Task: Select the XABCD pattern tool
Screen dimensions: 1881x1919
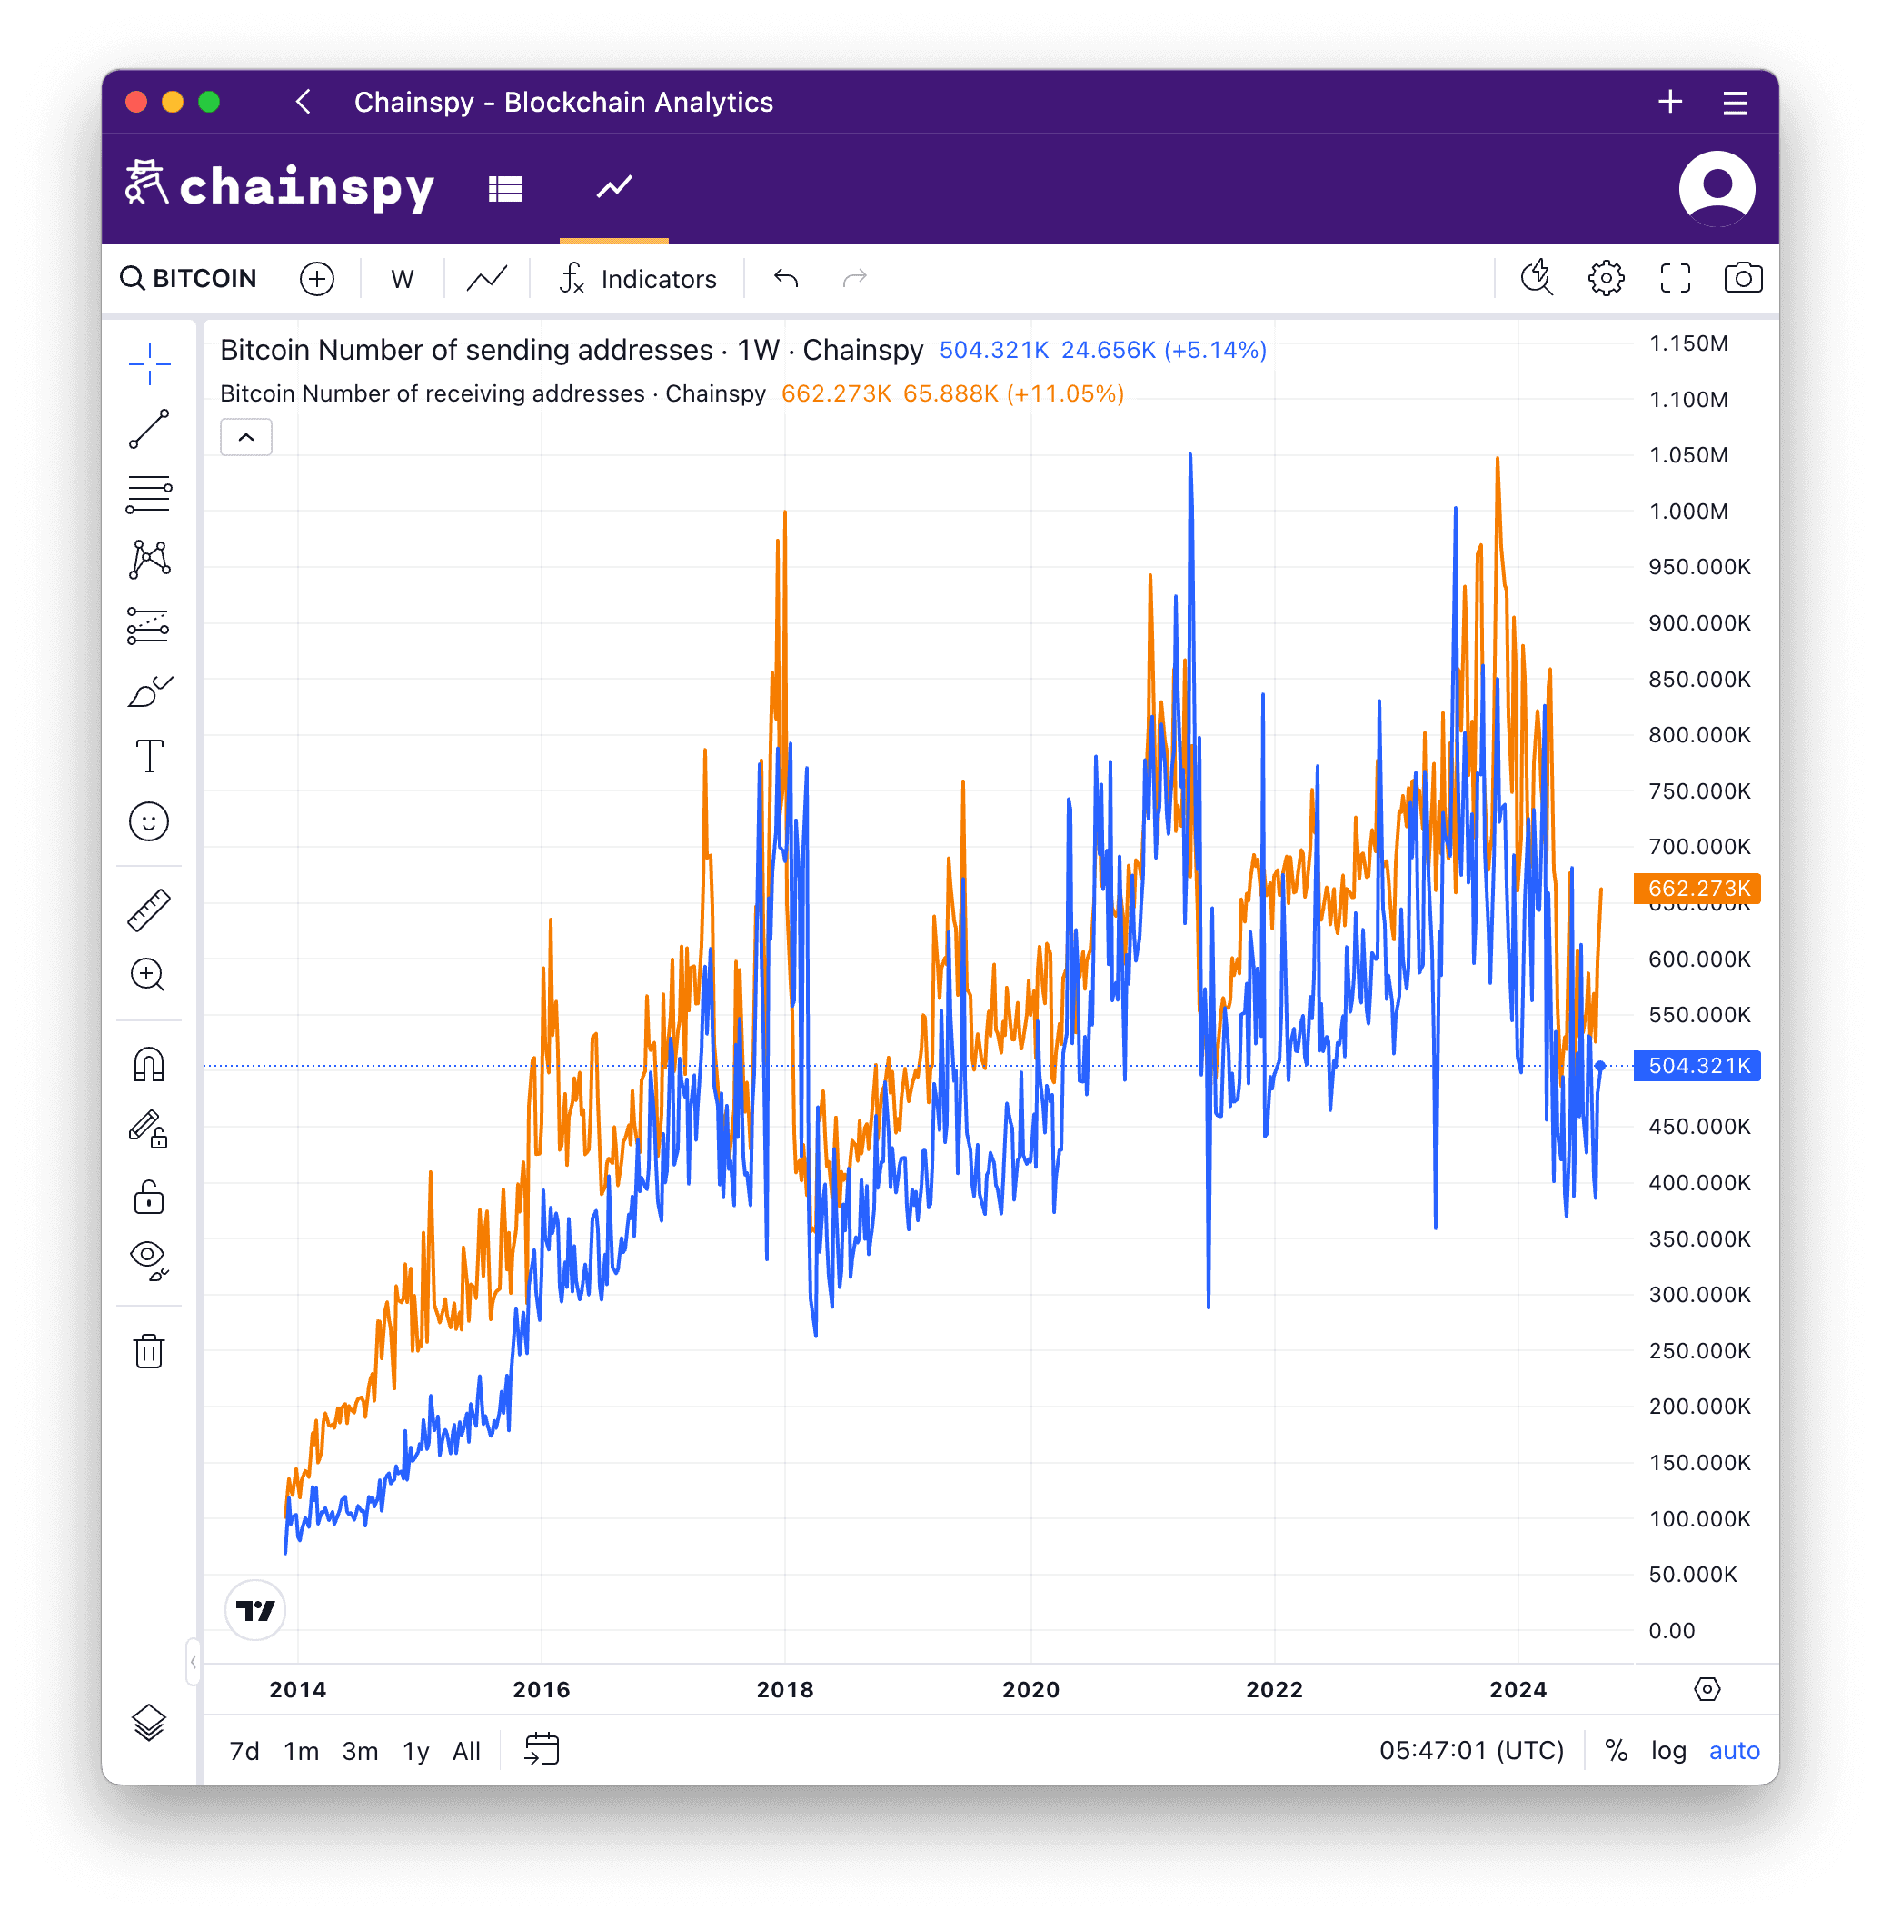Action: 149,559
